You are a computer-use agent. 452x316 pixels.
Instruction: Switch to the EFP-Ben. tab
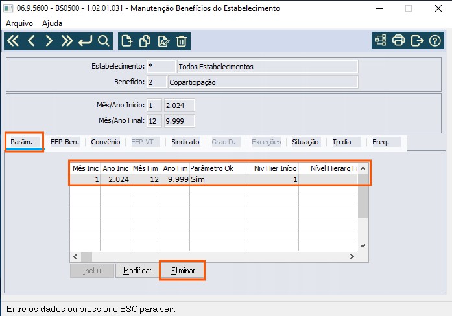pos(65,142)
